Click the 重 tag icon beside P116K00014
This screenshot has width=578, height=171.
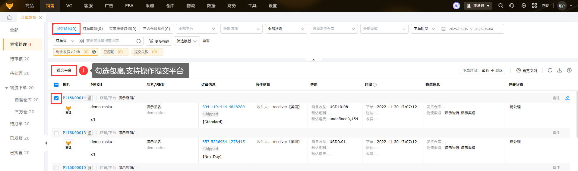click(x=90, y=98)
